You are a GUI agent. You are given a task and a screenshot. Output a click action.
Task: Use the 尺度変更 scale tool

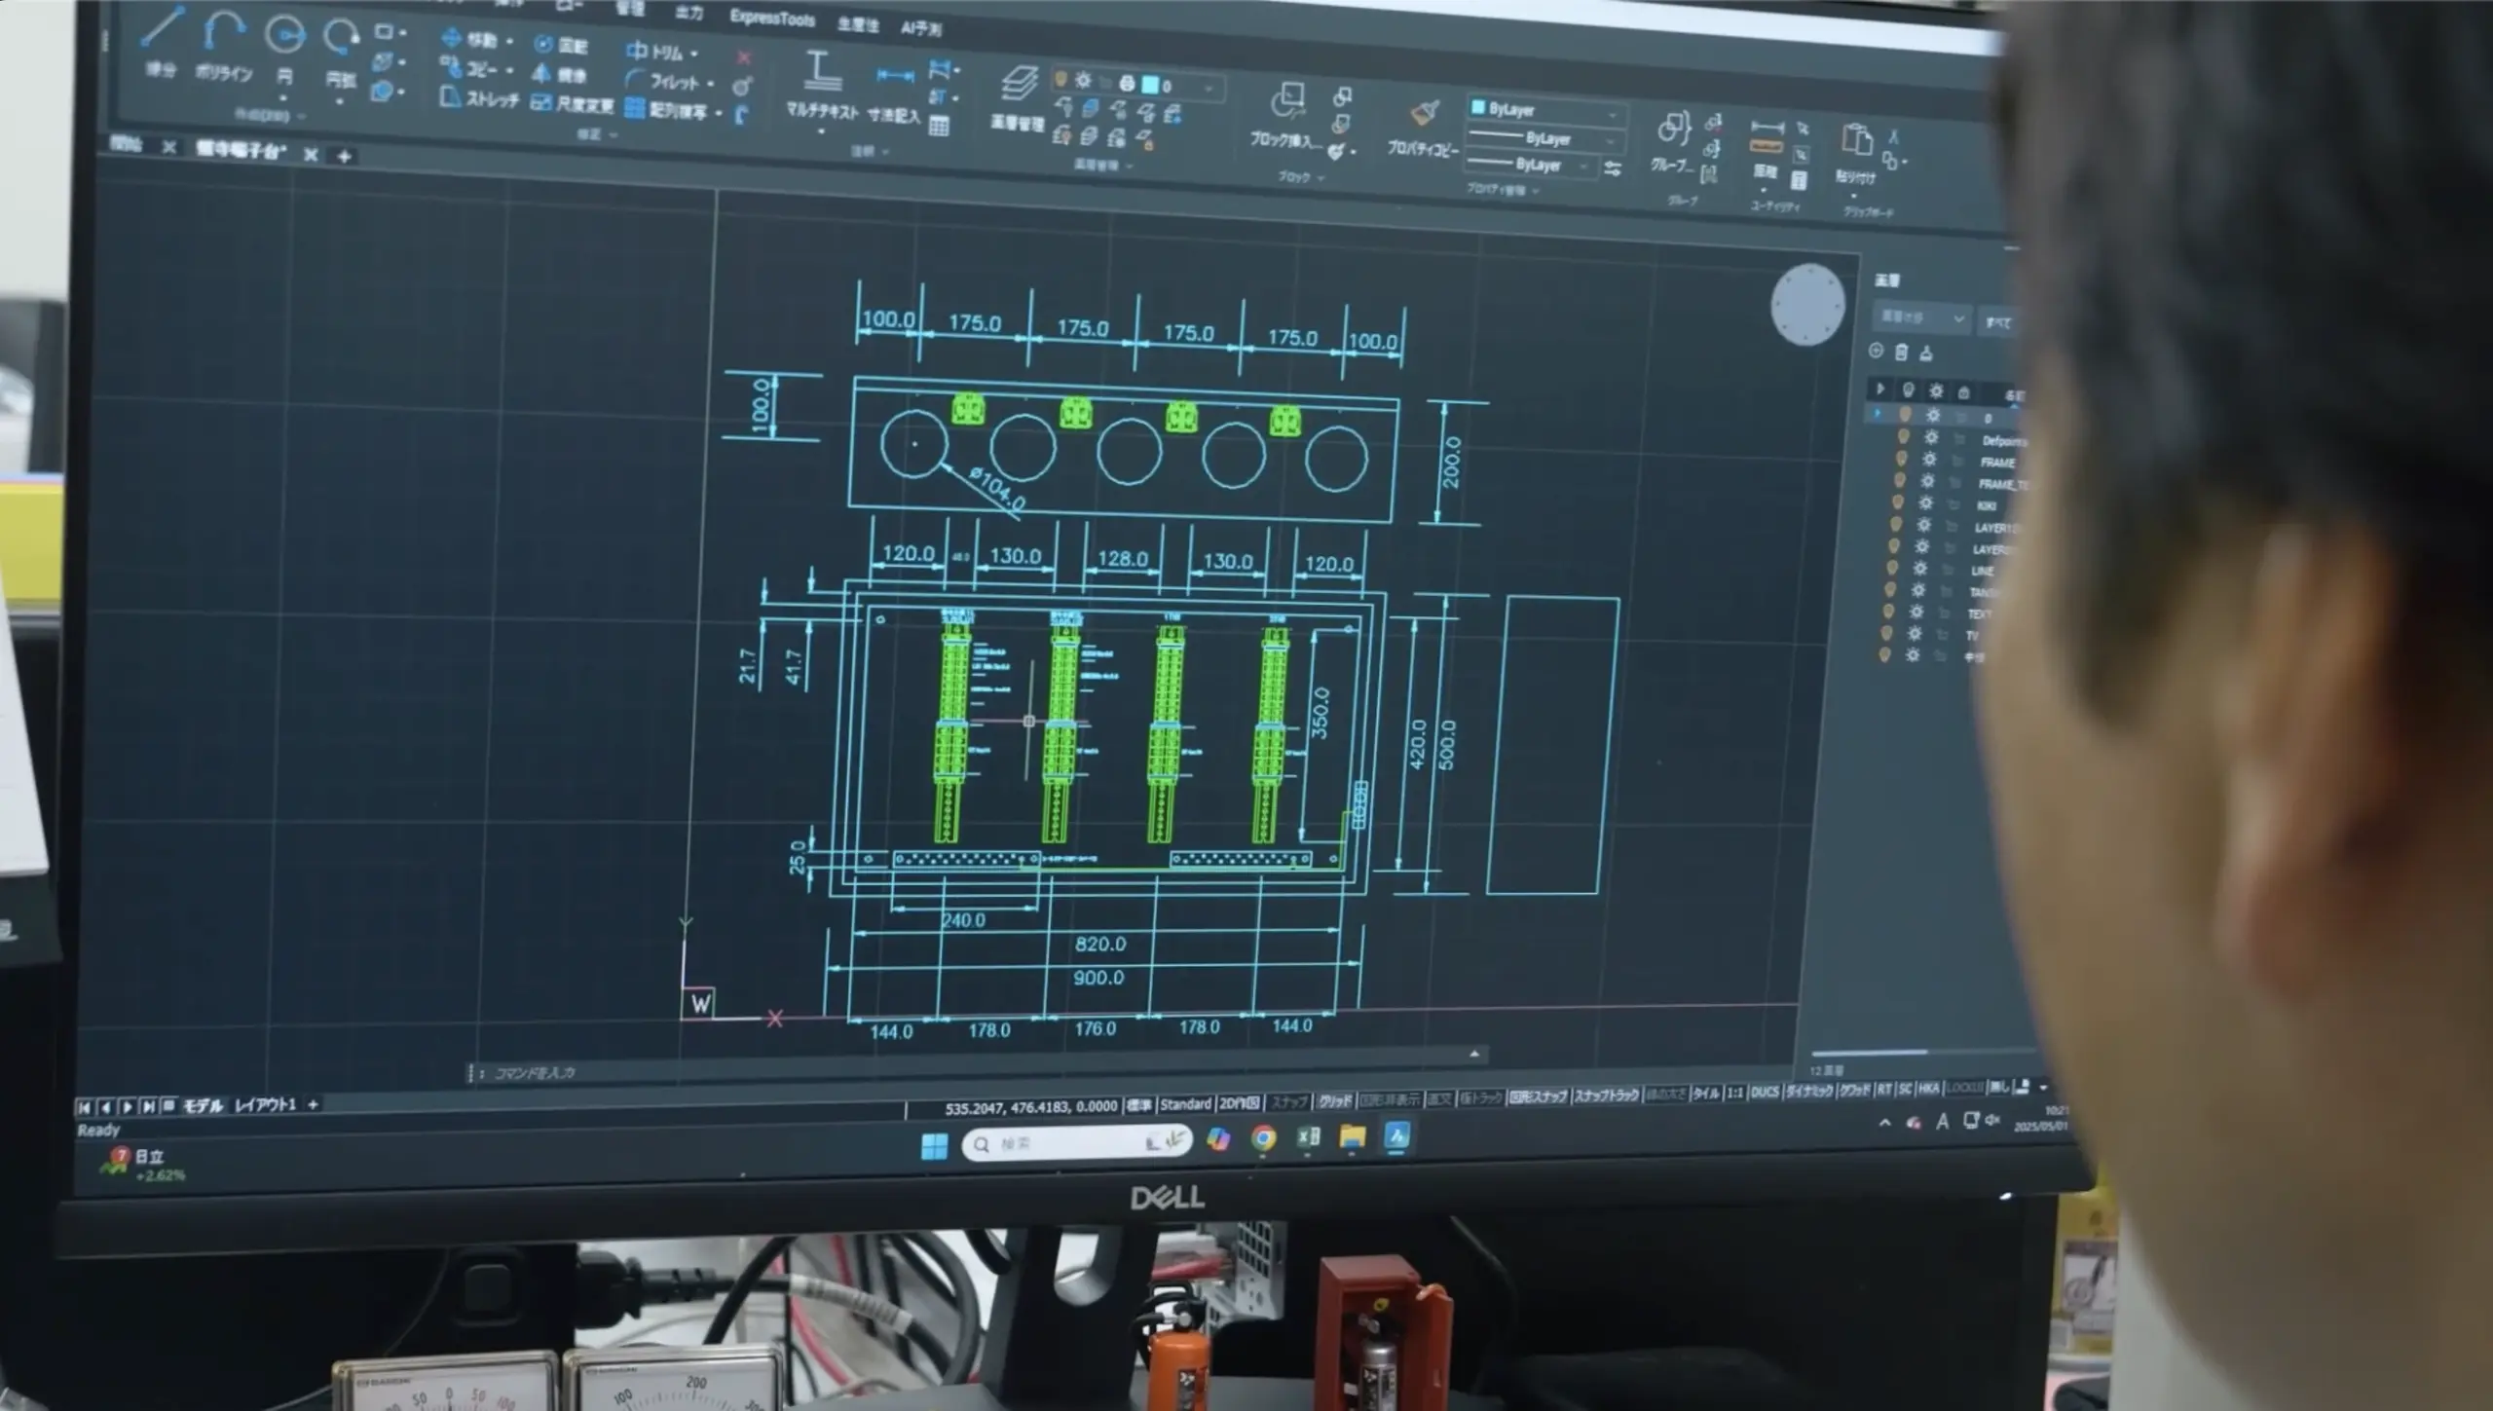point(572,103)
